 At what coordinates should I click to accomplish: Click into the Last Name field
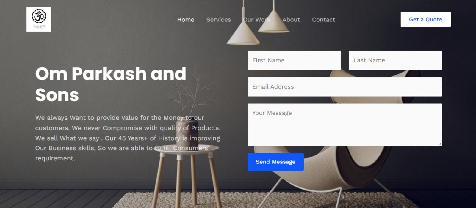coord(395,60)
